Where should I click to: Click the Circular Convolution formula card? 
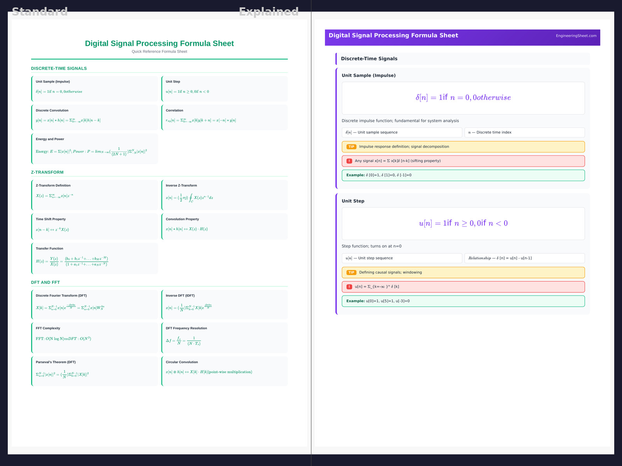pos(225,371)
